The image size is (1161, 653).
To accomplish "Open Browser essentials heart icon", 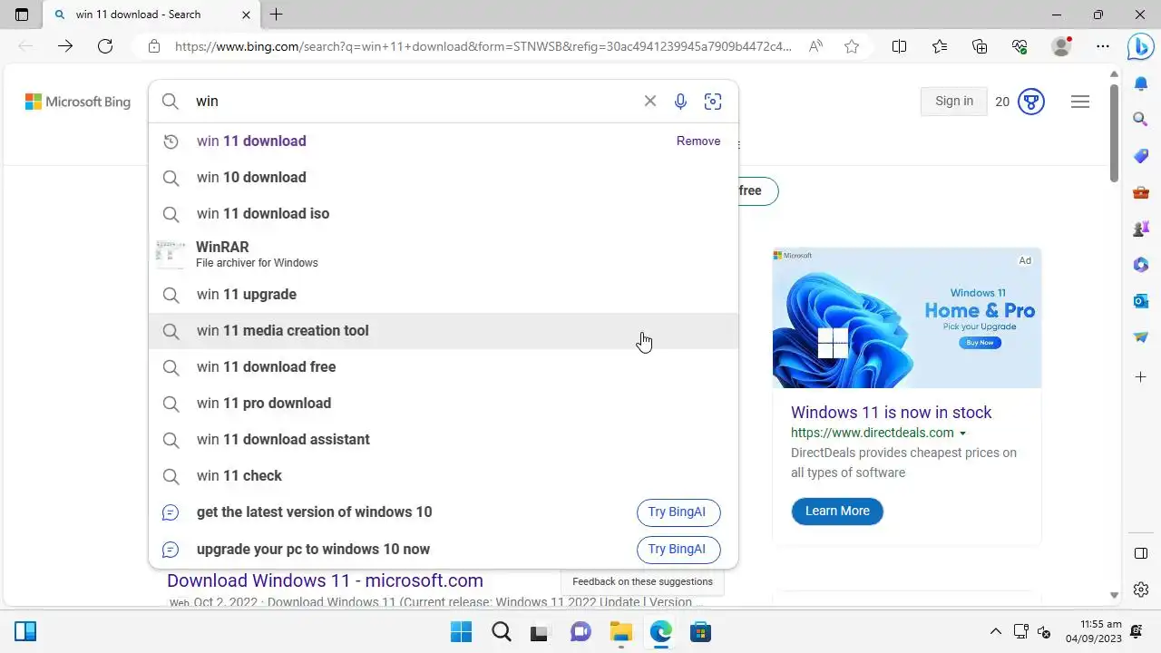I will coord(1020,46).
